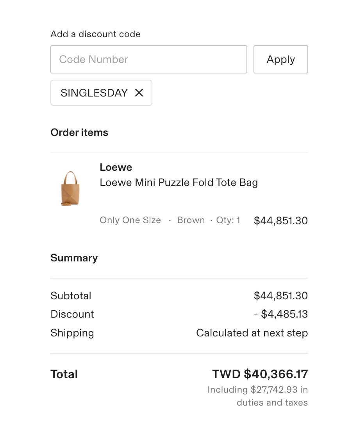Click the duties and taxes note
The height and width of the screenshot is (447, 350).
[x=258, y=396]
